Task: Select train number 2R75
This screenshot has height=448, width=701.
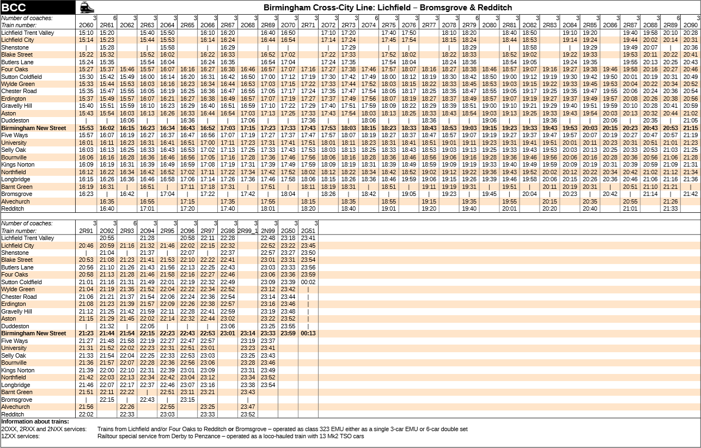Action: pyautogui.click(x=389, y=26)
